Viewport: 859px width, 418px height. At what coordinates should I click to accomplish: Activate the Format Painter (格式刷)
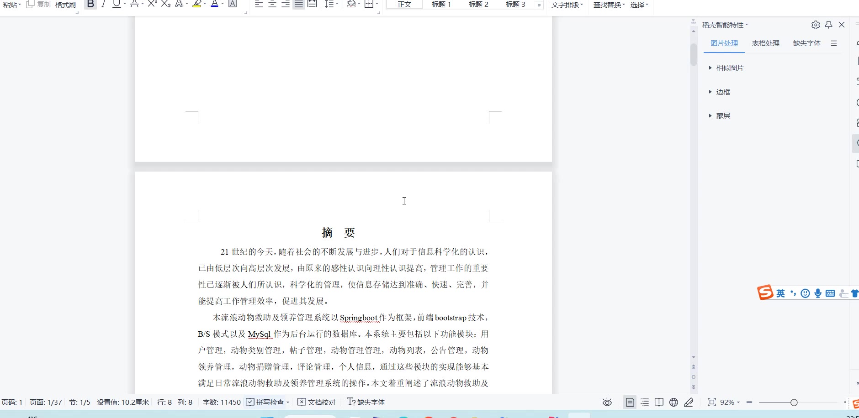[x=65, y=5]
